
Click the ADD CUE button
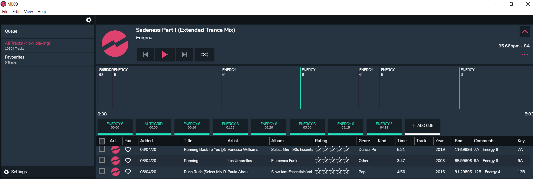coord(422,126)
